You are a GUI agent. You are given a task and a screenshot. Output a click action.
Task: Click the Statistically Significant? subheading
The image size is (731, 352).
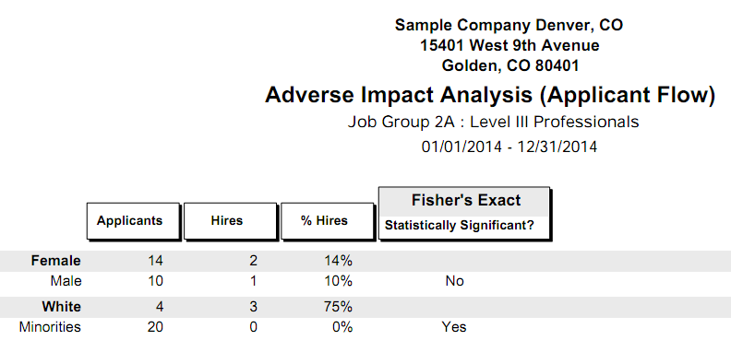point(460,226)
